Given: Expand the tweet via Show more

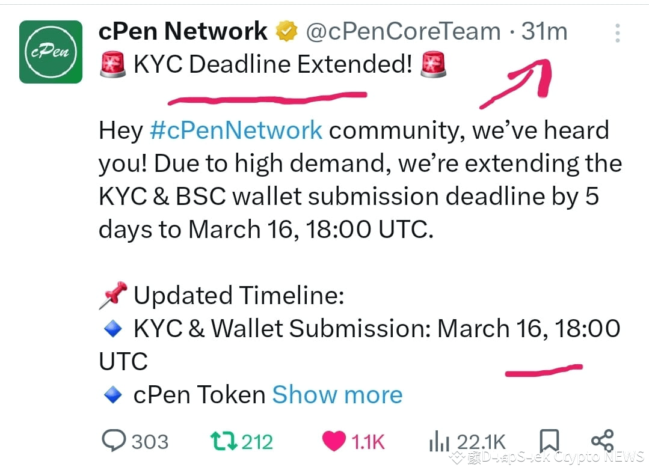Looking at the screenshot, I should [x=337, y=395].
